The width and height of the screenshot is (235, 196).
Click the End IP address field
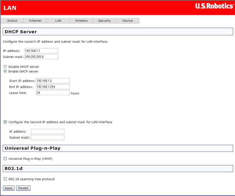click(53, 87)
